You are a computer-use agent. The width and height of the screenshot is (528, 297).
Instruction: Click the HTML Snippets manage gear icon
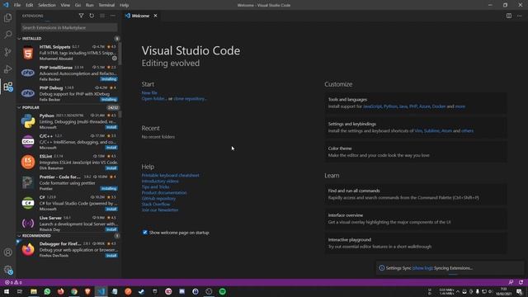point(115,59)
